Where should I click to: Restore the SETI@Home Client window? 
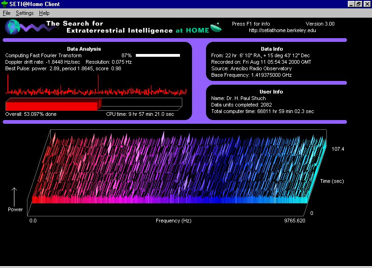tap(359, 4)
